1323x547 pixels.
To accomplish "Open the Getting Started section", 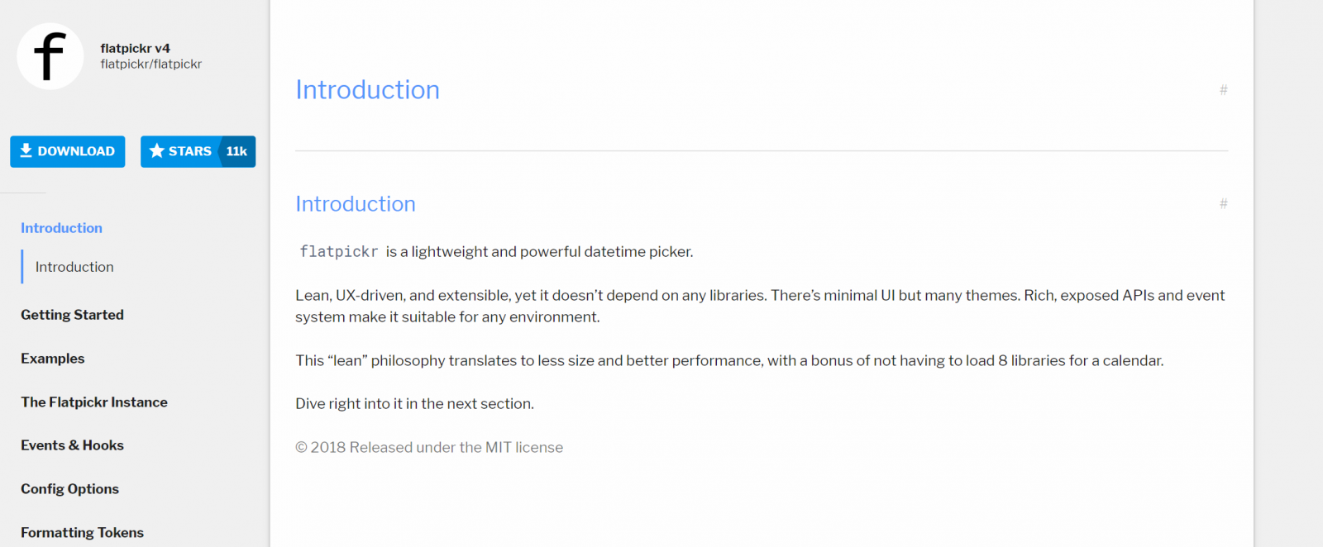I will click(x=72, y=315).
